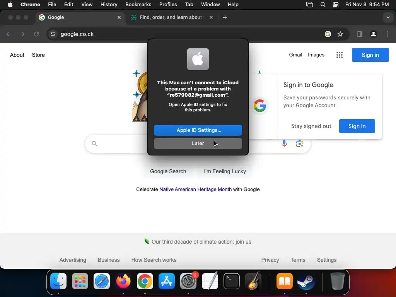Viewport: 396px width, 297px height.
Task: Start voice search with microphone icon
Action: click(x=284, y=143)
